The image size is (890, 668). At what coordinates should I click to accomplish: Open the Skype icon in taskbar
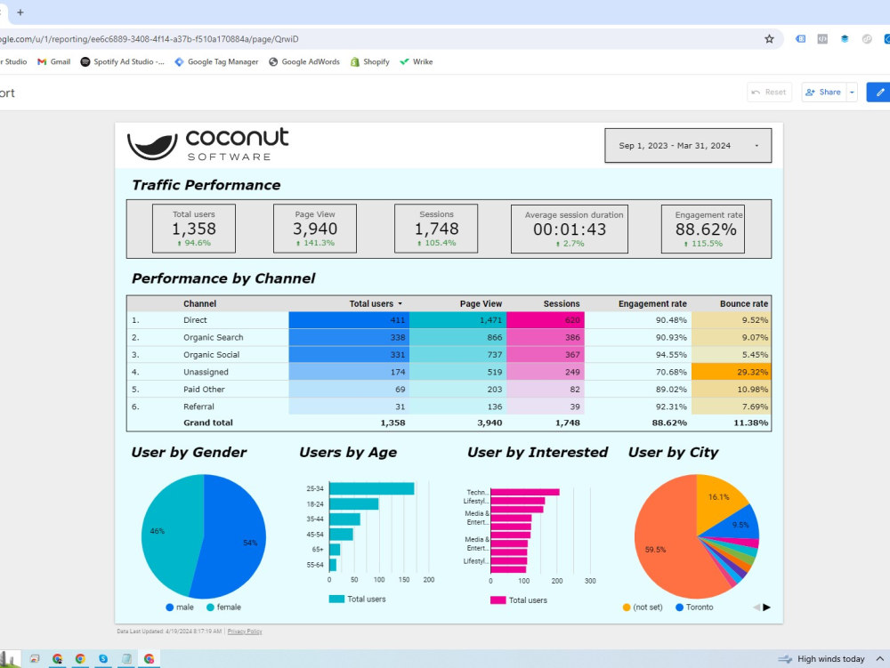click(102, 659)
